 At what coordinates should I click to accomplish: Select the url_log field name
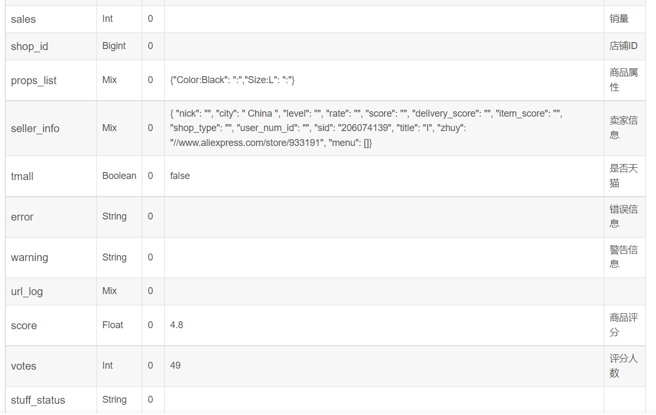(x=27, y=291)
